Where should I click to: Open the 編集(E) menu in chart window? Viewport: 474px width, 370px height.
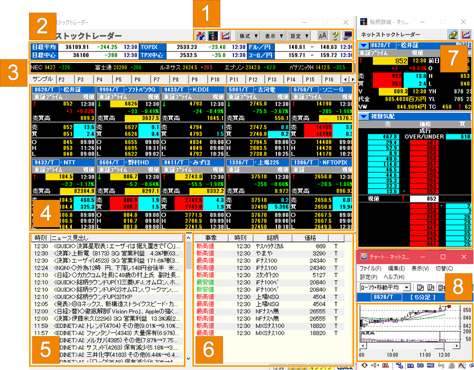click(x=396, y=269)
